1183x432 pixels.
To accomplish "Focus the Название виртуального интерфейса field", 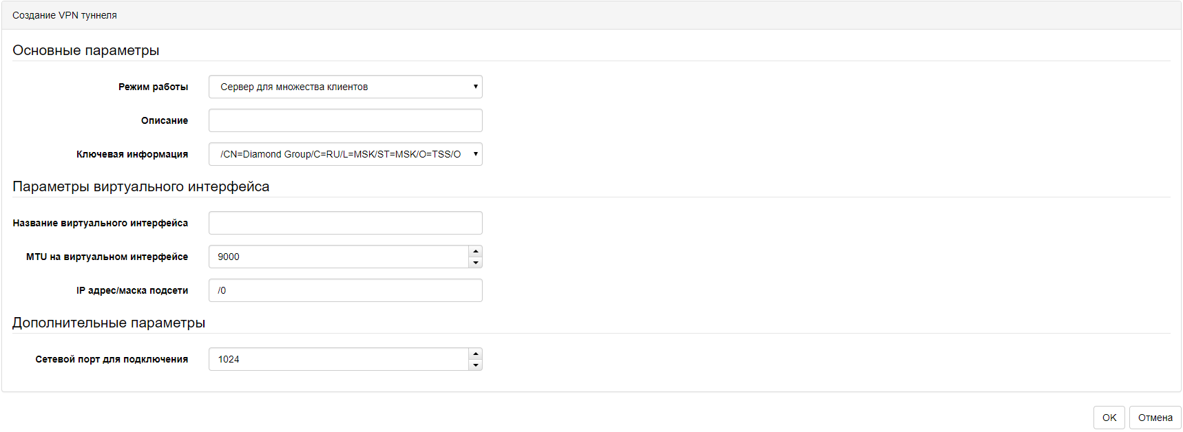I will click(345, 223).
